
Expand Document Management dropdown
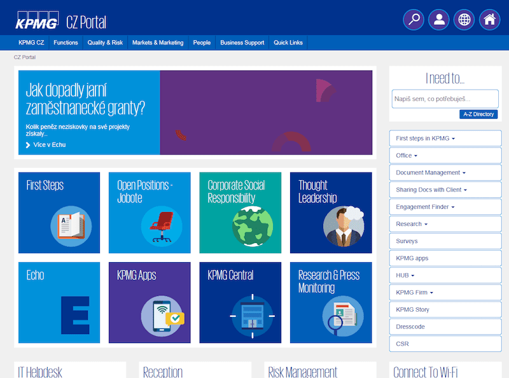click(x=445, y=172)
